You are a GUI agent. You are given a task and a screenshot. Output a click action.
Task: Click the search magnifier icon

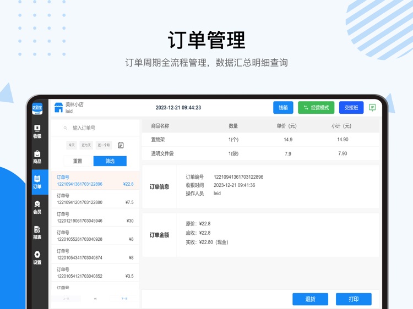[65, 128]
